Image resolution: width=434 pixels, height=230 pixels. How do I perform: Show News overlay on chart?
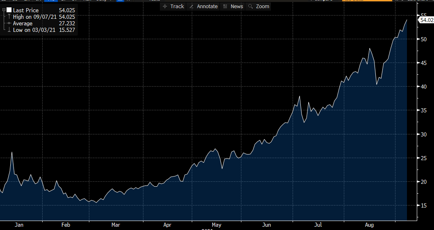[233, 6]
